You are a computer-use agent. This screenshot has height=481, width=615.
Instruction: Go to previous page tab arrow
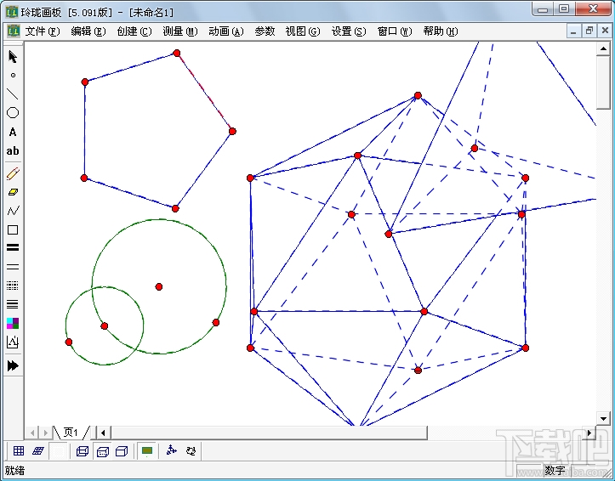tap(32, 433)
